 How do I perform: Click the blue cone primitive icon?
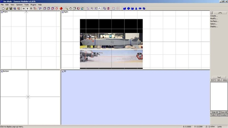click(136, 9)
